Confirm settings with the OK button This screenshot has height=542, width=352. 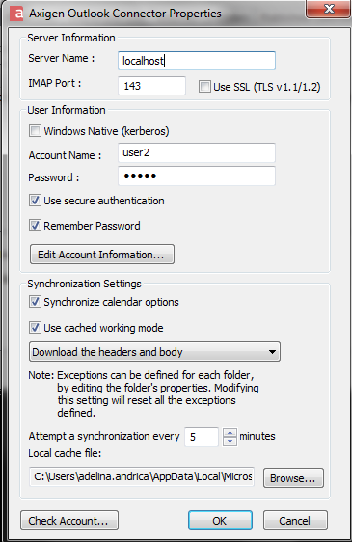(x=220, y=521)
